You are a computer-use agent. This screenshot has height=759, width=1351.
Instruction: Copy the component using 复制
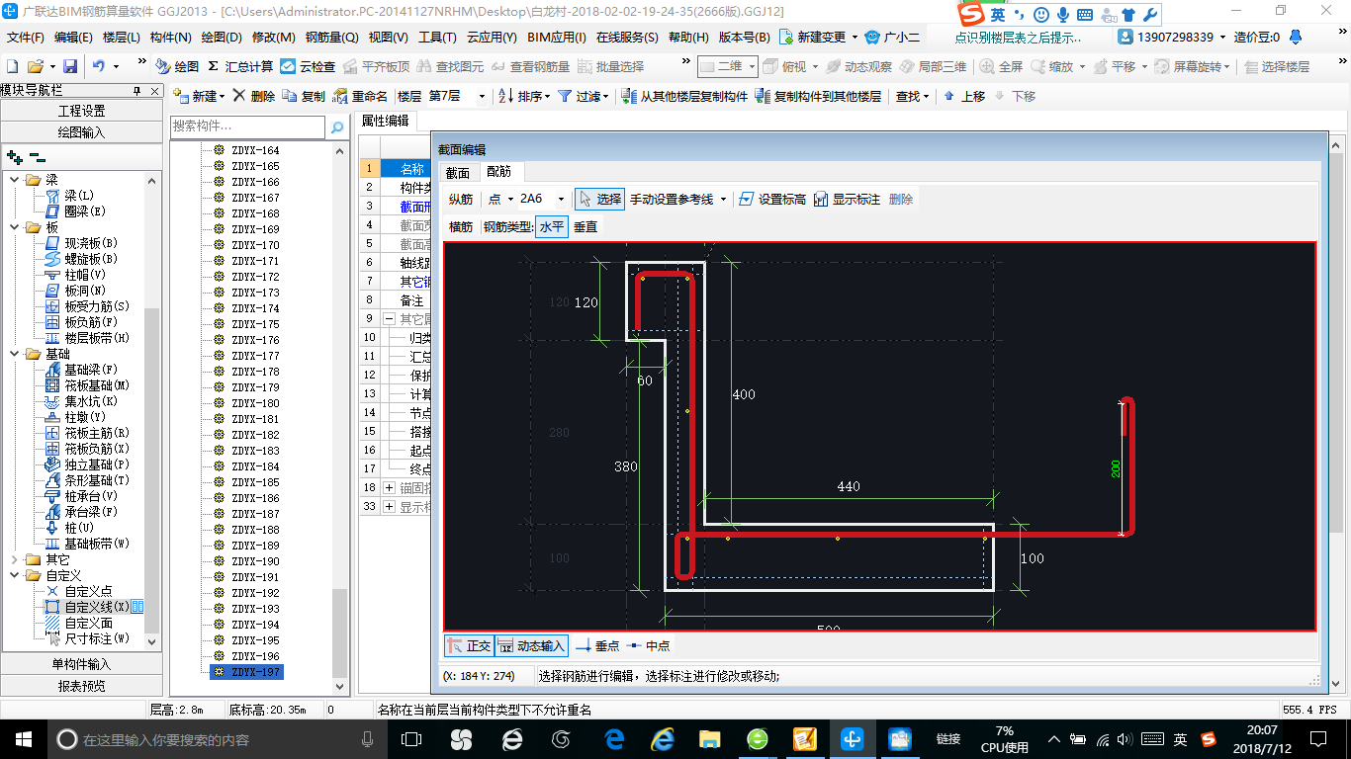(304, 96)
